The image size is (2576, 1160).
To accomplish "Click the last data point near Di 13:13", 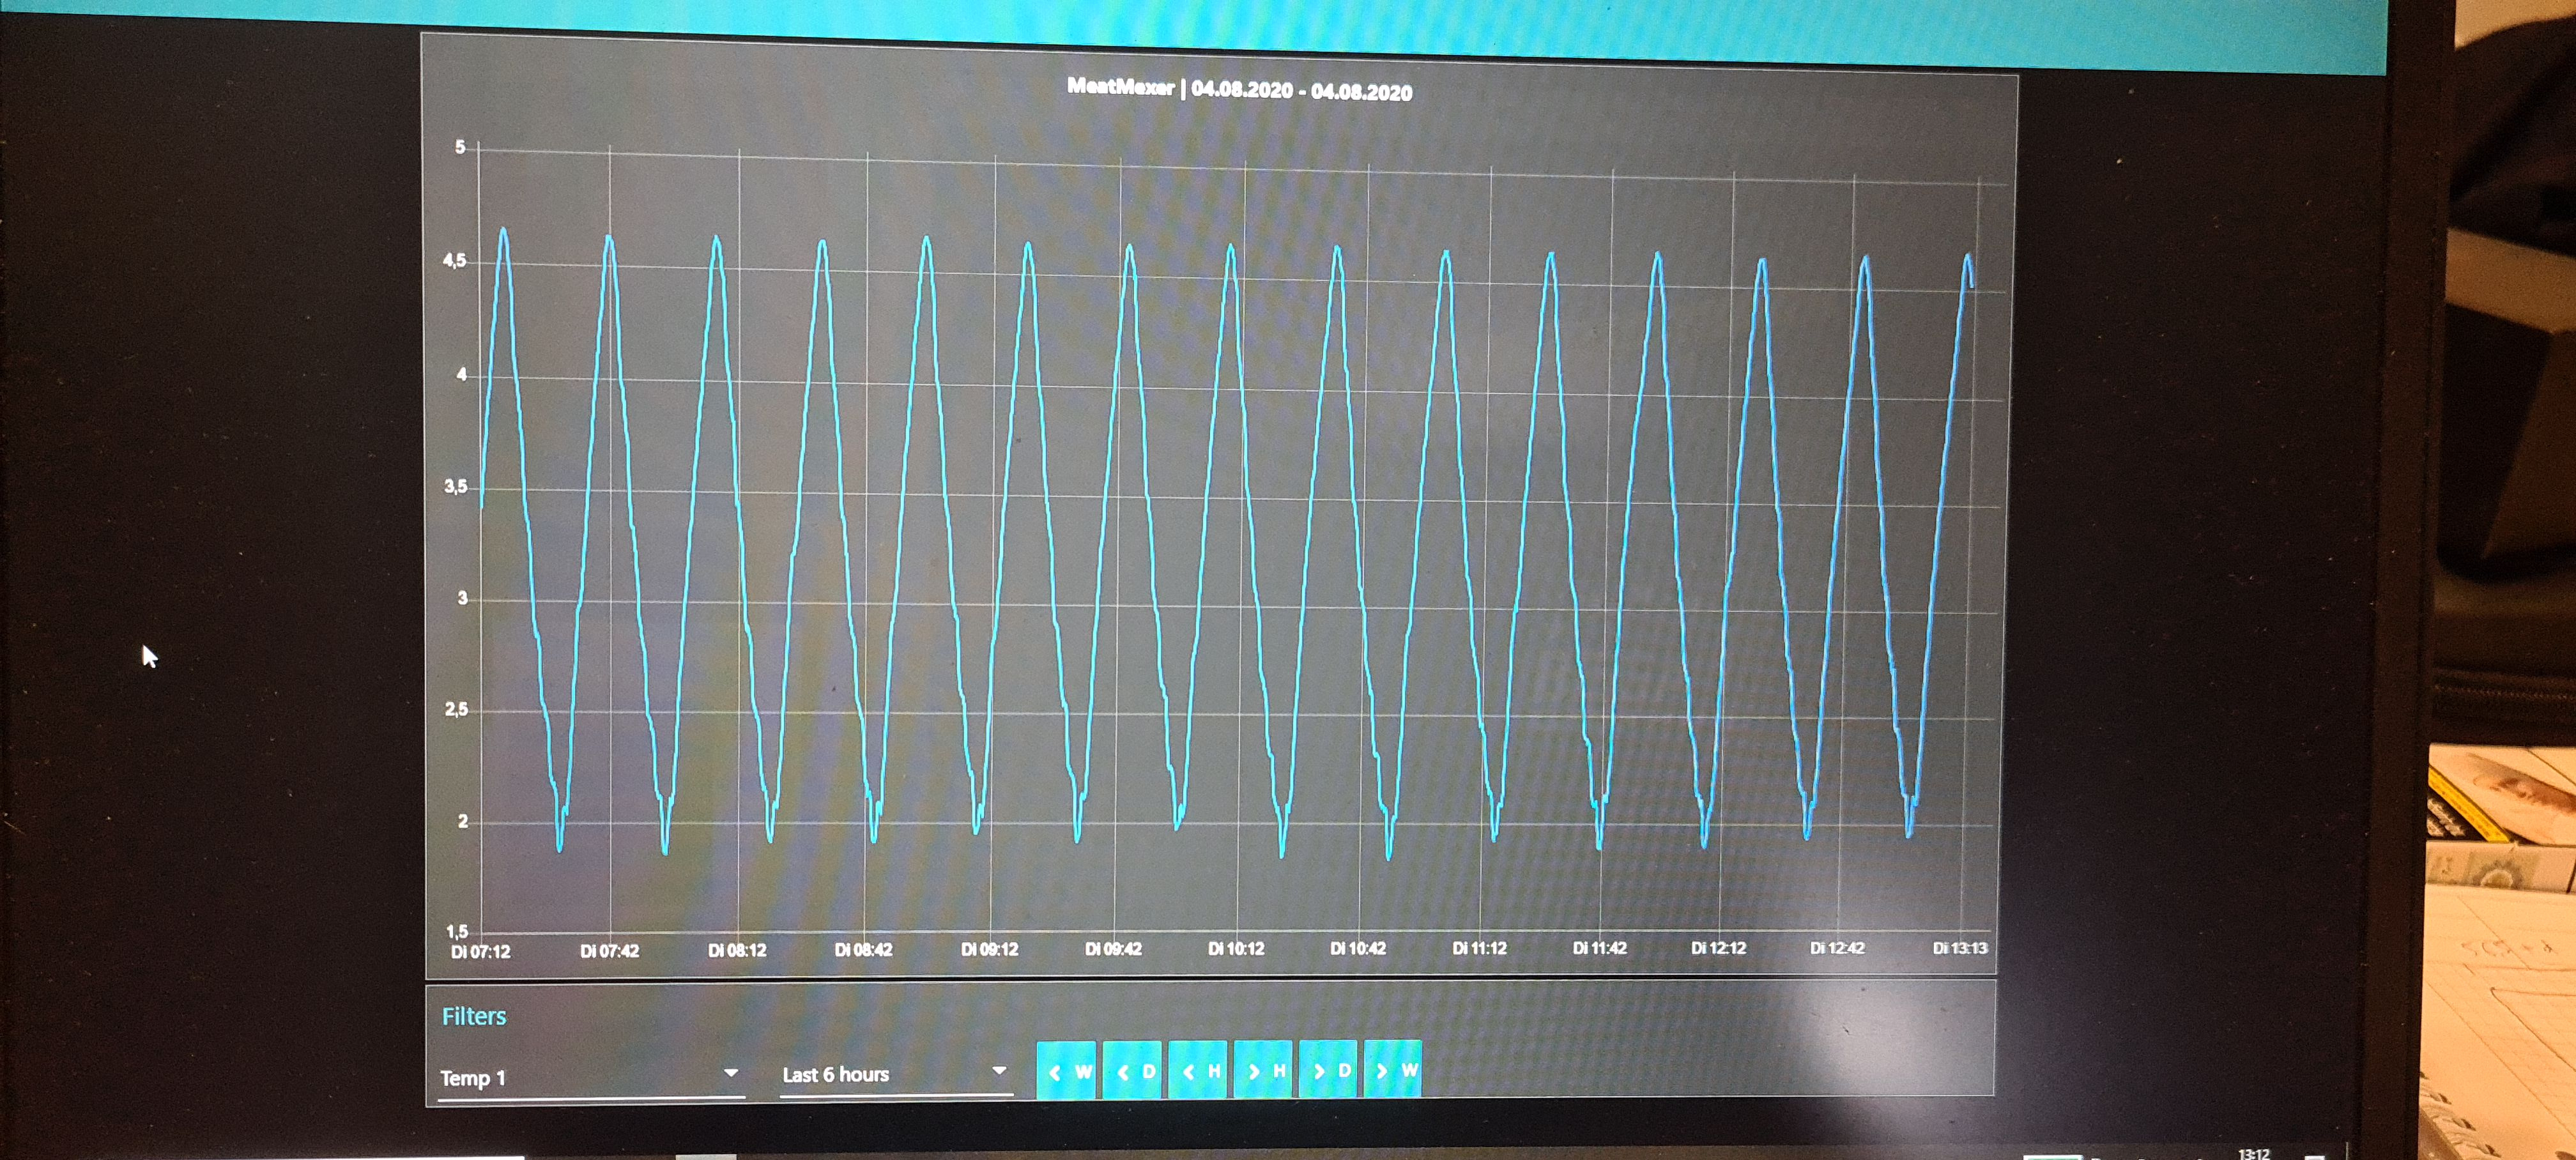I will click(1971, 287).
